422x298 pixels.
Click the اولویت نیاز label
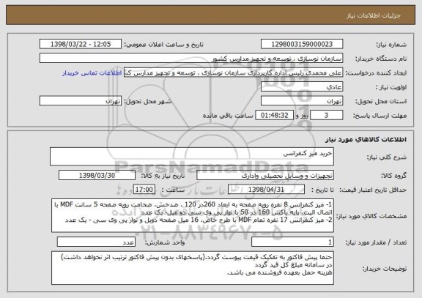391,87
